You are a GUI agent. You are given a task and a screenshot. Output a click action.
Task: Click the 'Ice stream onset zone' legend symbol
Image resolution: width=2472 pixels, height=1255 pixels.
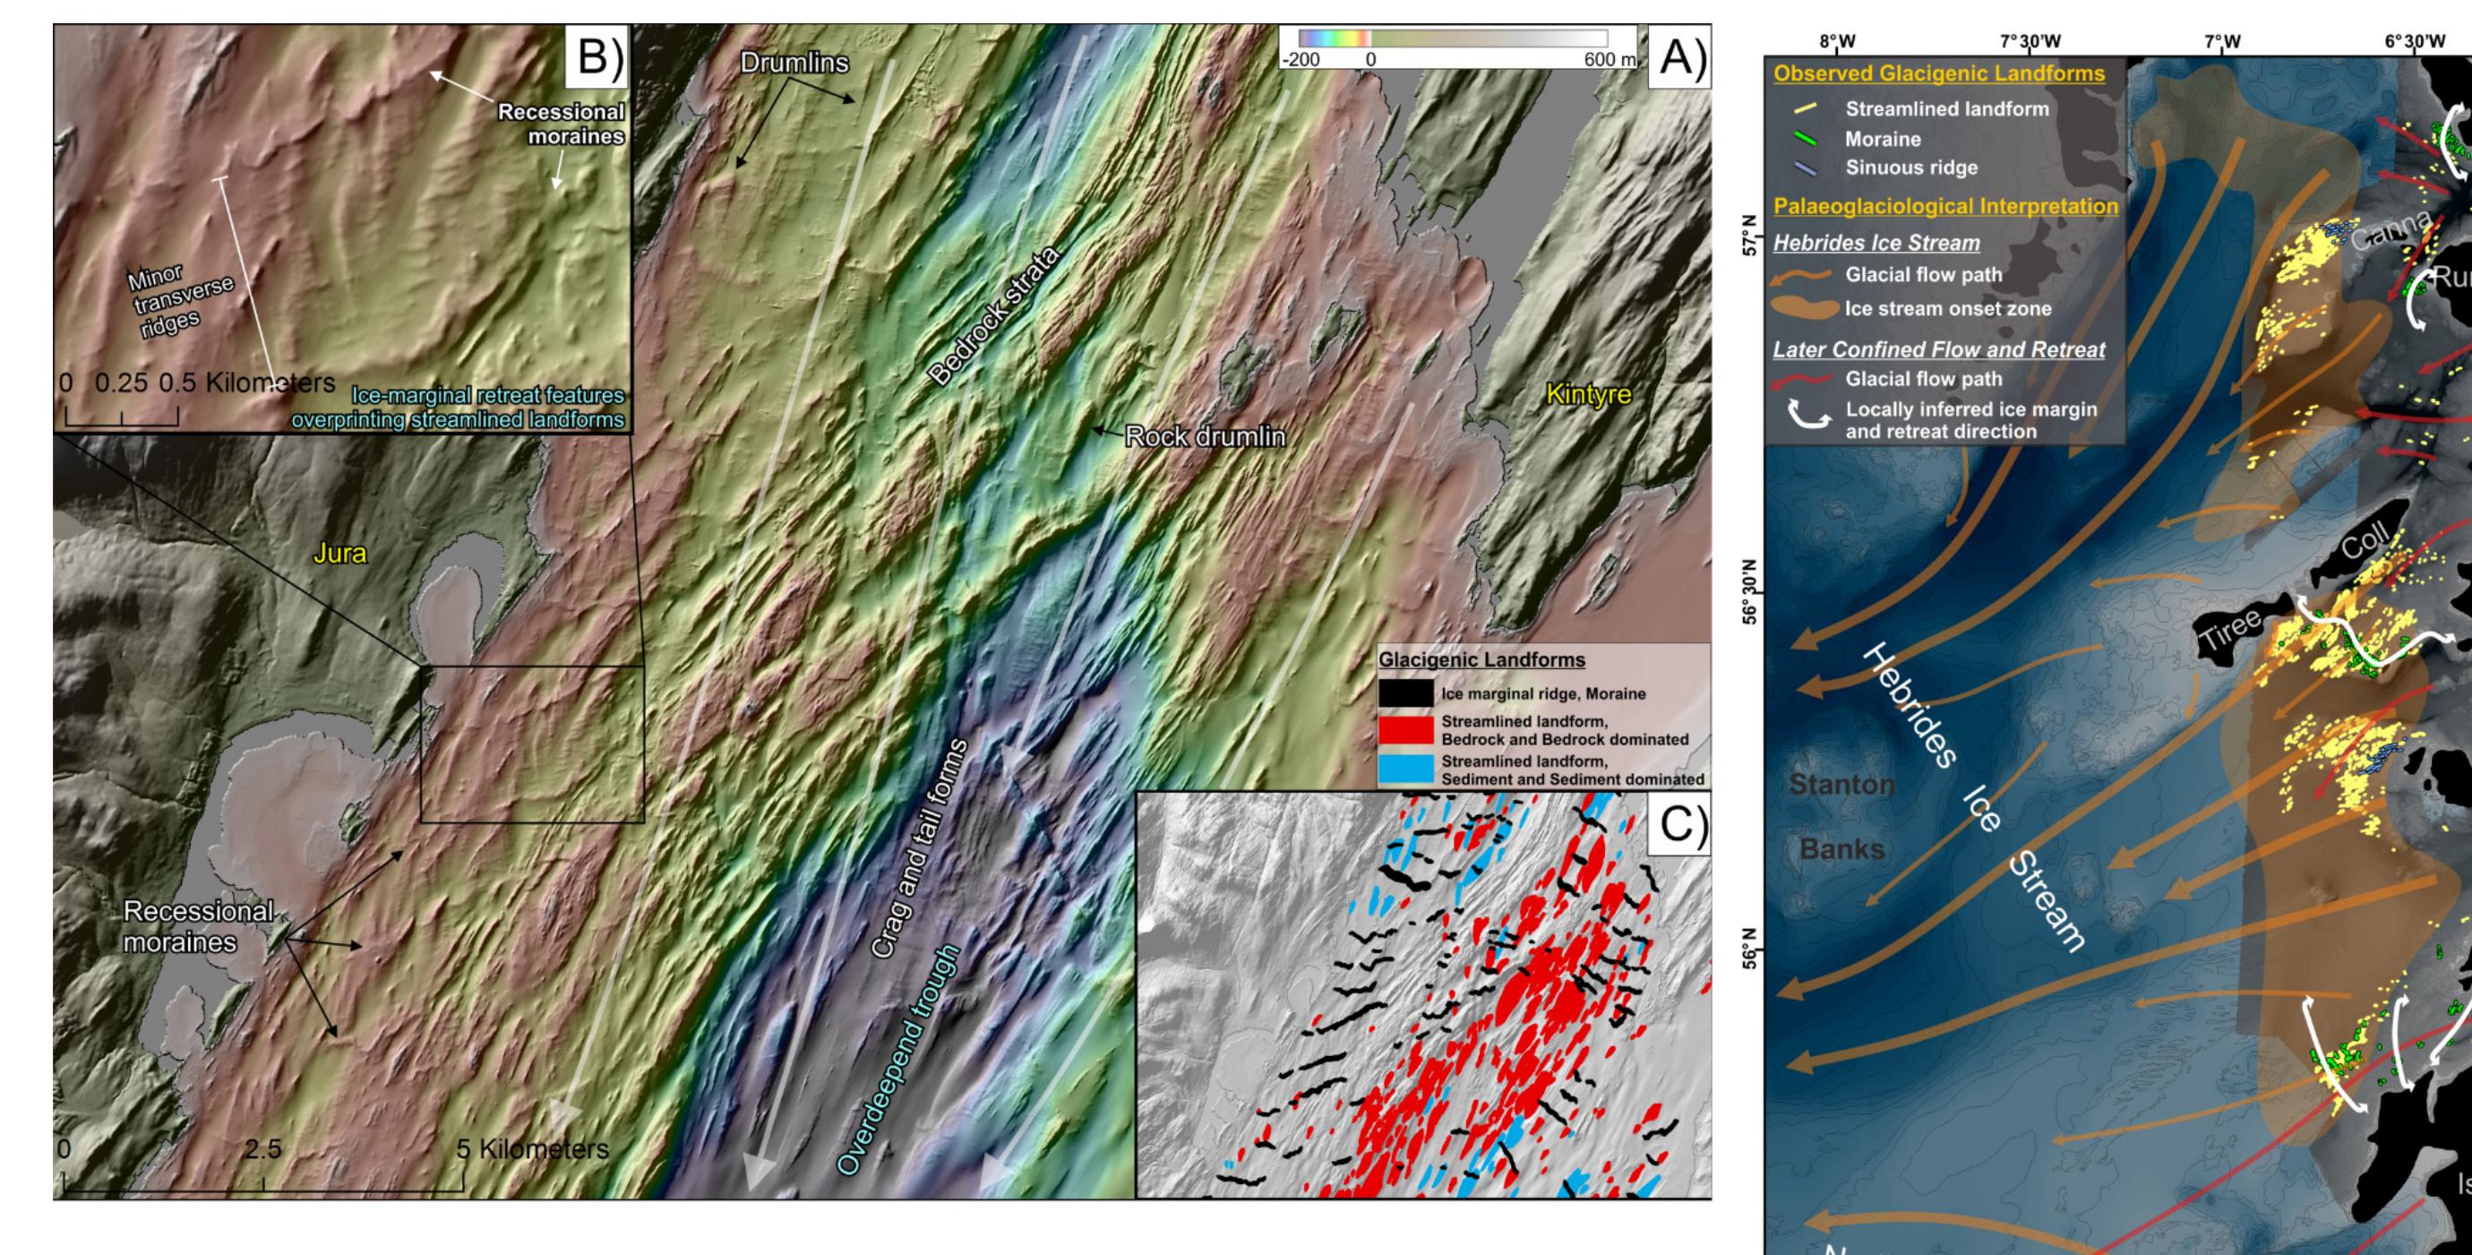(1803, 309)
